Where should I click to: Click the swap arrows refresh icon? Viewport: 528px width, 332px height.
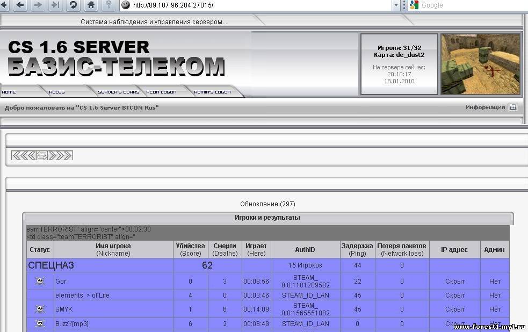(x=42, y=155)
